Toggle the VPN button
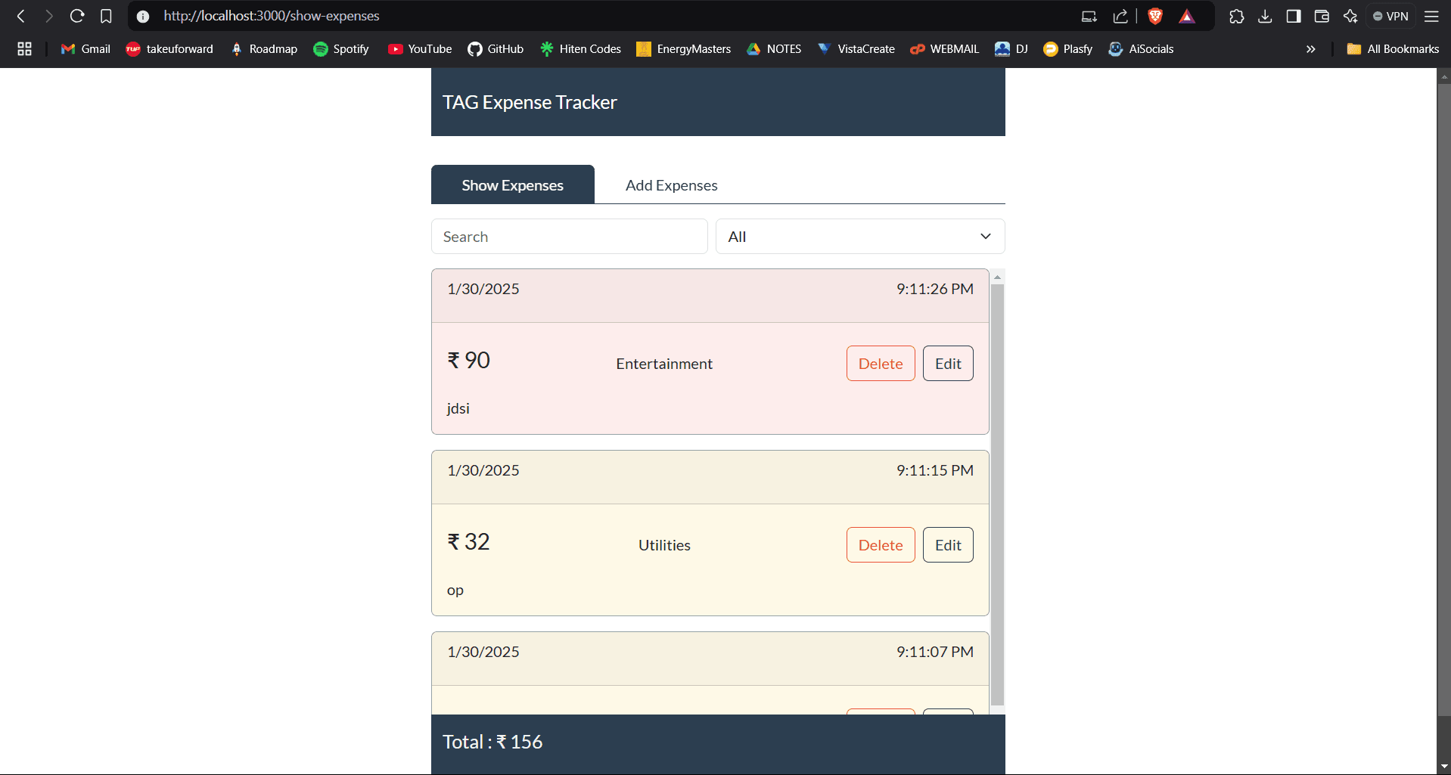This screenshot has width=1451, height=775. point(1390,16)
